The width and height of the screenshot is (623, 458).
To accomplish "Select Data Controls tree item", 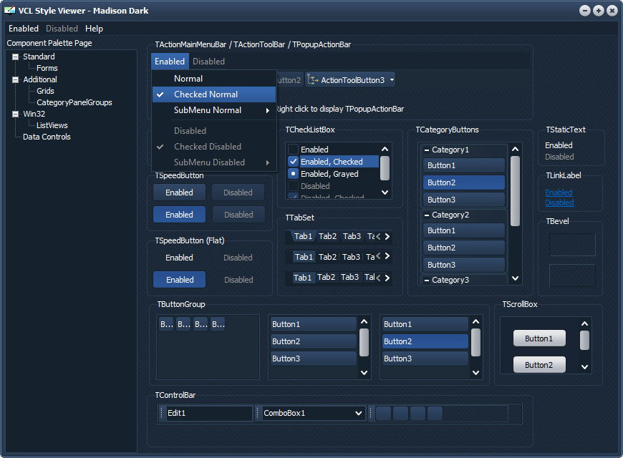I will click(x=47, y=137).
